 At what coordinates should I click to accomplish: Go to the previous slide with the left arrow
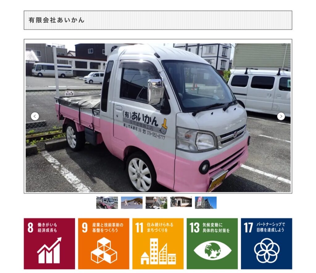(35, 116)
